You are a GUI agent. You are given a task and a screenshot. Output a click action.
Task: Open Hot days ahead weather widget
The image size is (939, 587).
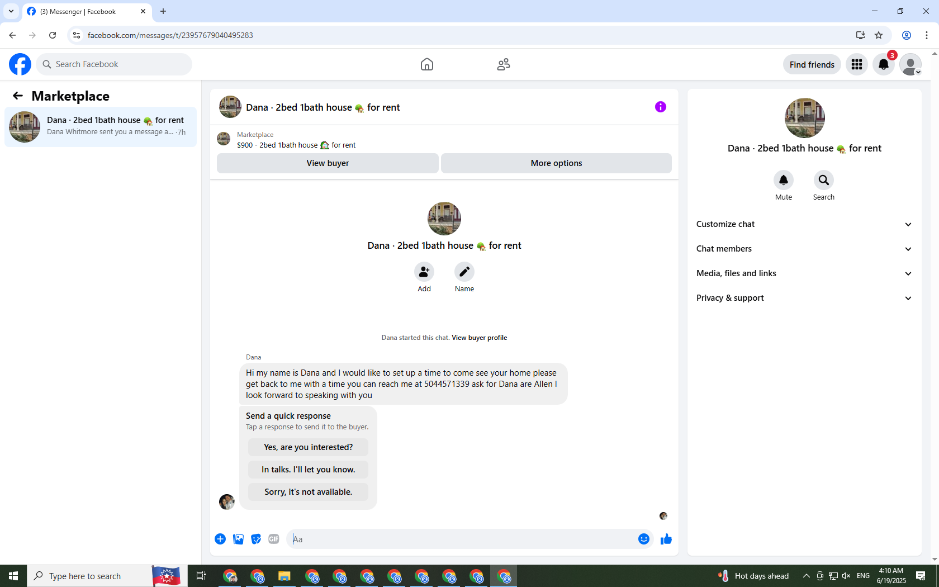point(753,576)
